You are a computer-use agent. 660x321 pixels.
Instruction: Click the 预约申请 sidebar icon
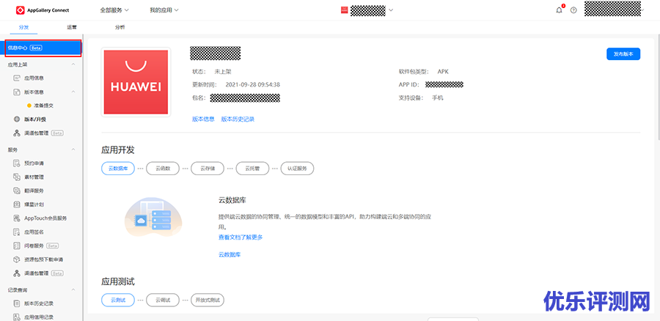coord(17,163)
